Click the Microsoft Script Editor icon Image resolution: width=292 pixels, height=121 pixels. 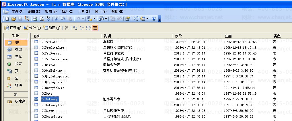click(x=119, y=19)
